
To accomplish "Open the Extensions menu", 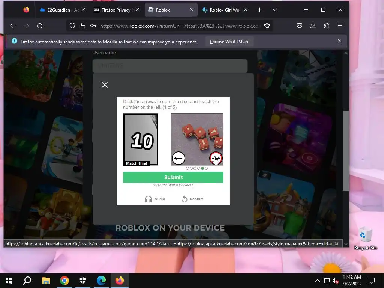I will click(x=327, y=26).
